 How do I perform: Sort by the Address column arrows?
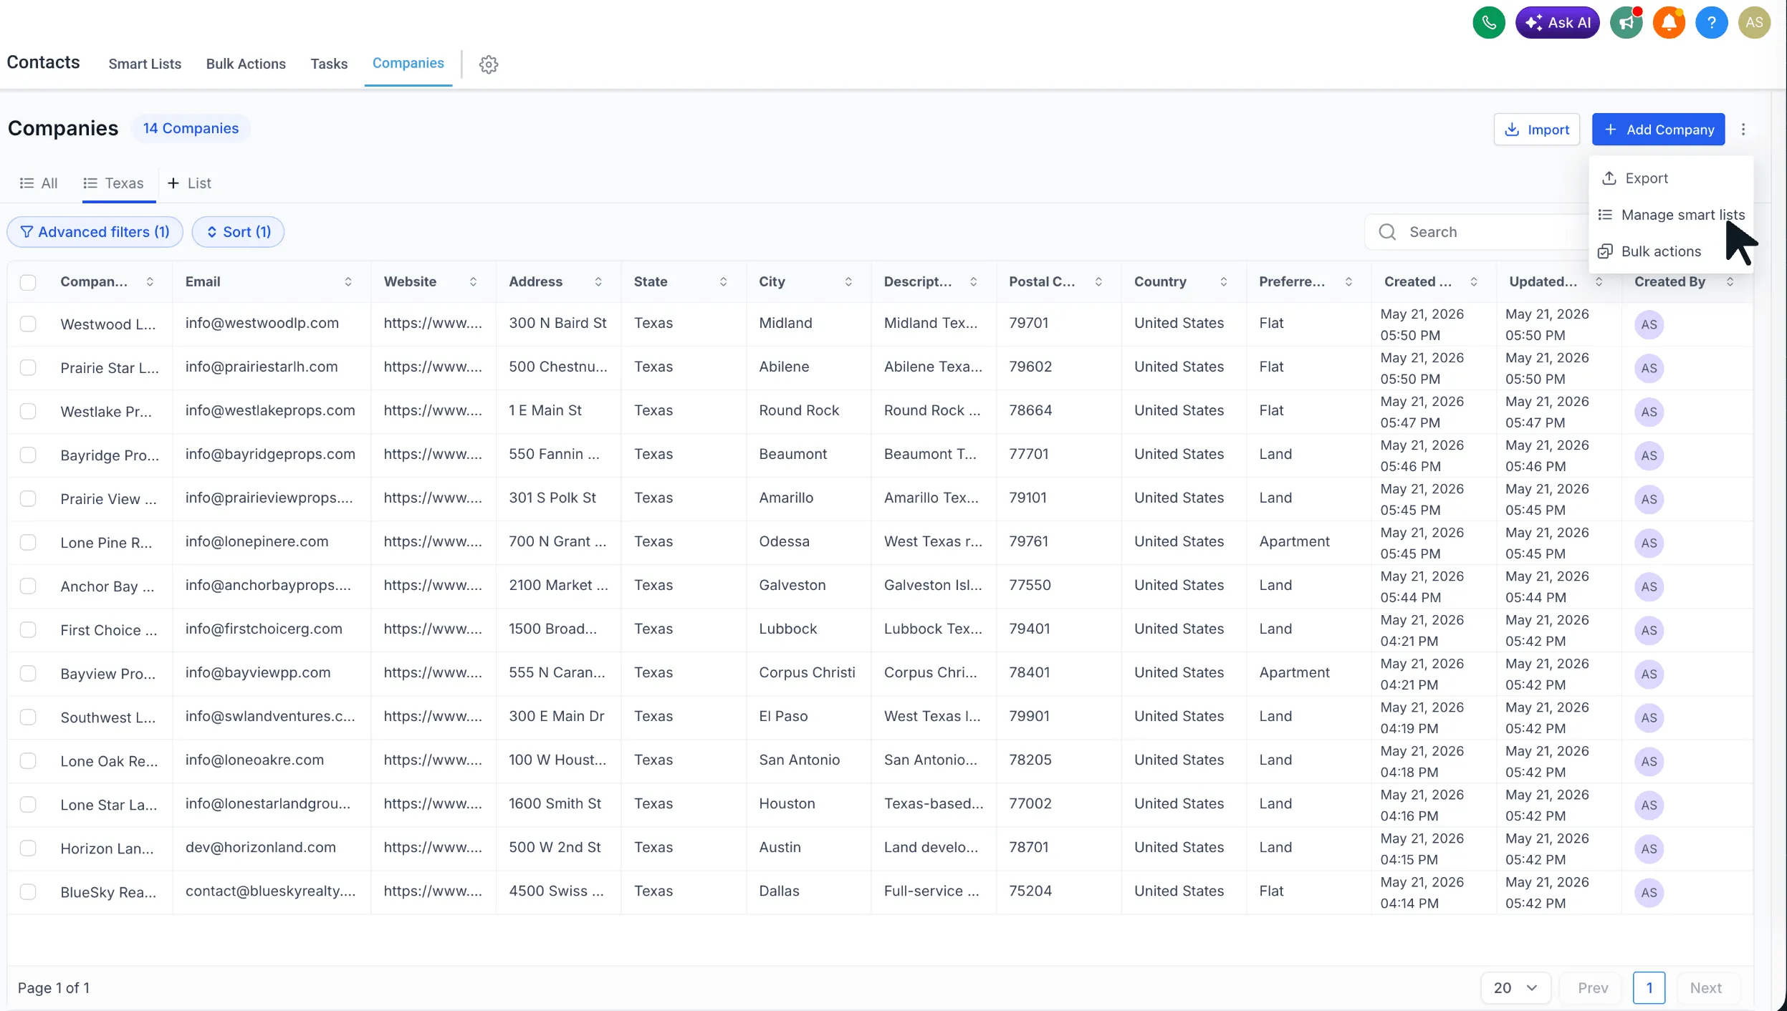pyautogui.click(x=598, y=282)
